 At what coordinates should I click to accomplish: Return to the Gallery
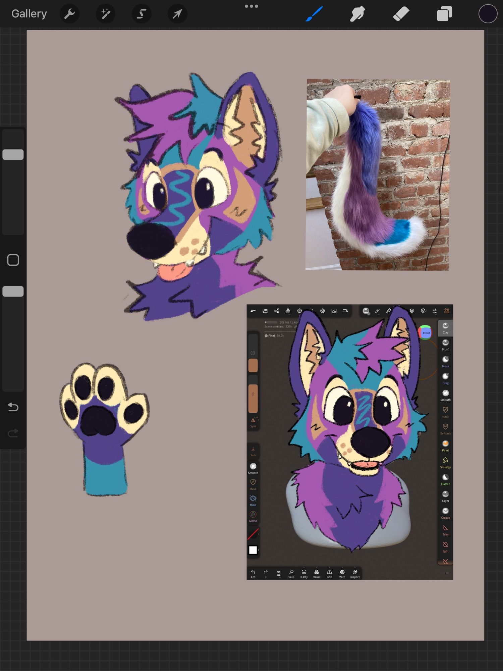click(x=29, y=14)
